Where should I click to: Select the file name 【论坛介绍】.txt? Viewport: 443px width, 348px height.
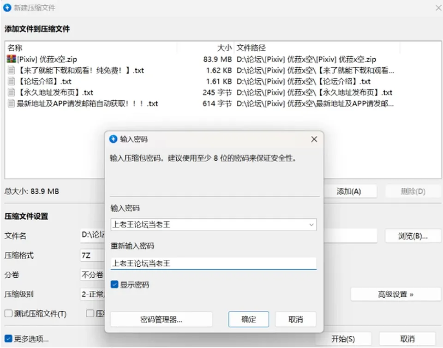point(44,81)
